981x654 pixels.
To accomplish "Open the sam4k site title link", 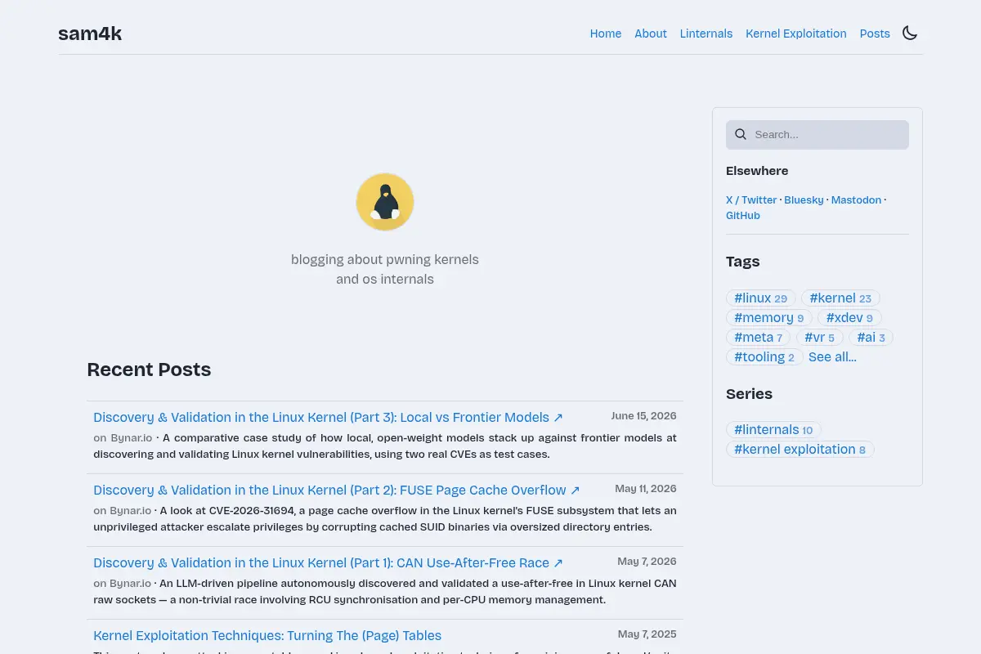I will 90,34.
